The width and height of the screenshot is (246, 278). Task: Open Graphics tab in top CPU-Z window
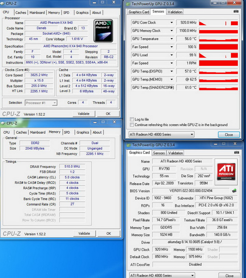tap(82, 13)
